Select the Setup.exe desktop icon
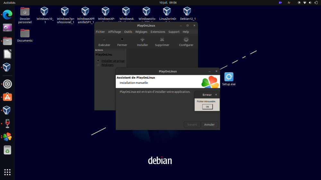This screenshot has width=321, height=180. [229, 79]
